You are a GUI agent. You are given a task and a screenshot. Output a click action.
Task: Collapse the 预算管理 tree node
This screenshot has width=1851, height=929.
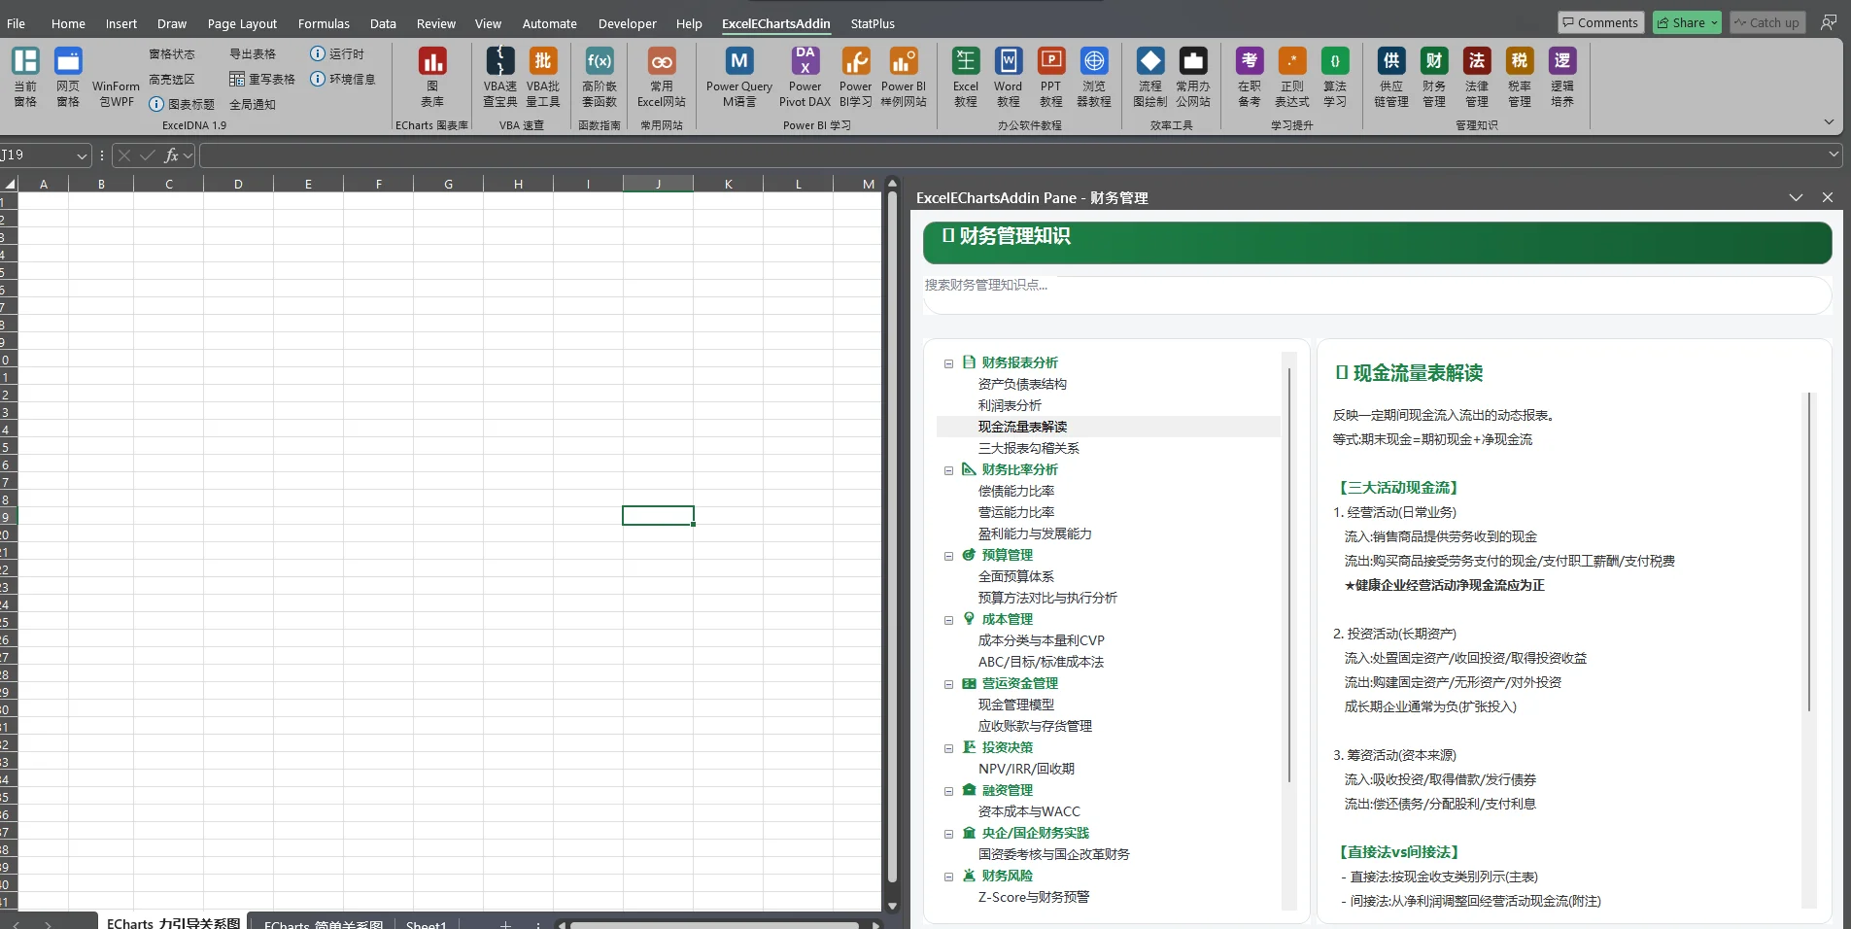948,556
